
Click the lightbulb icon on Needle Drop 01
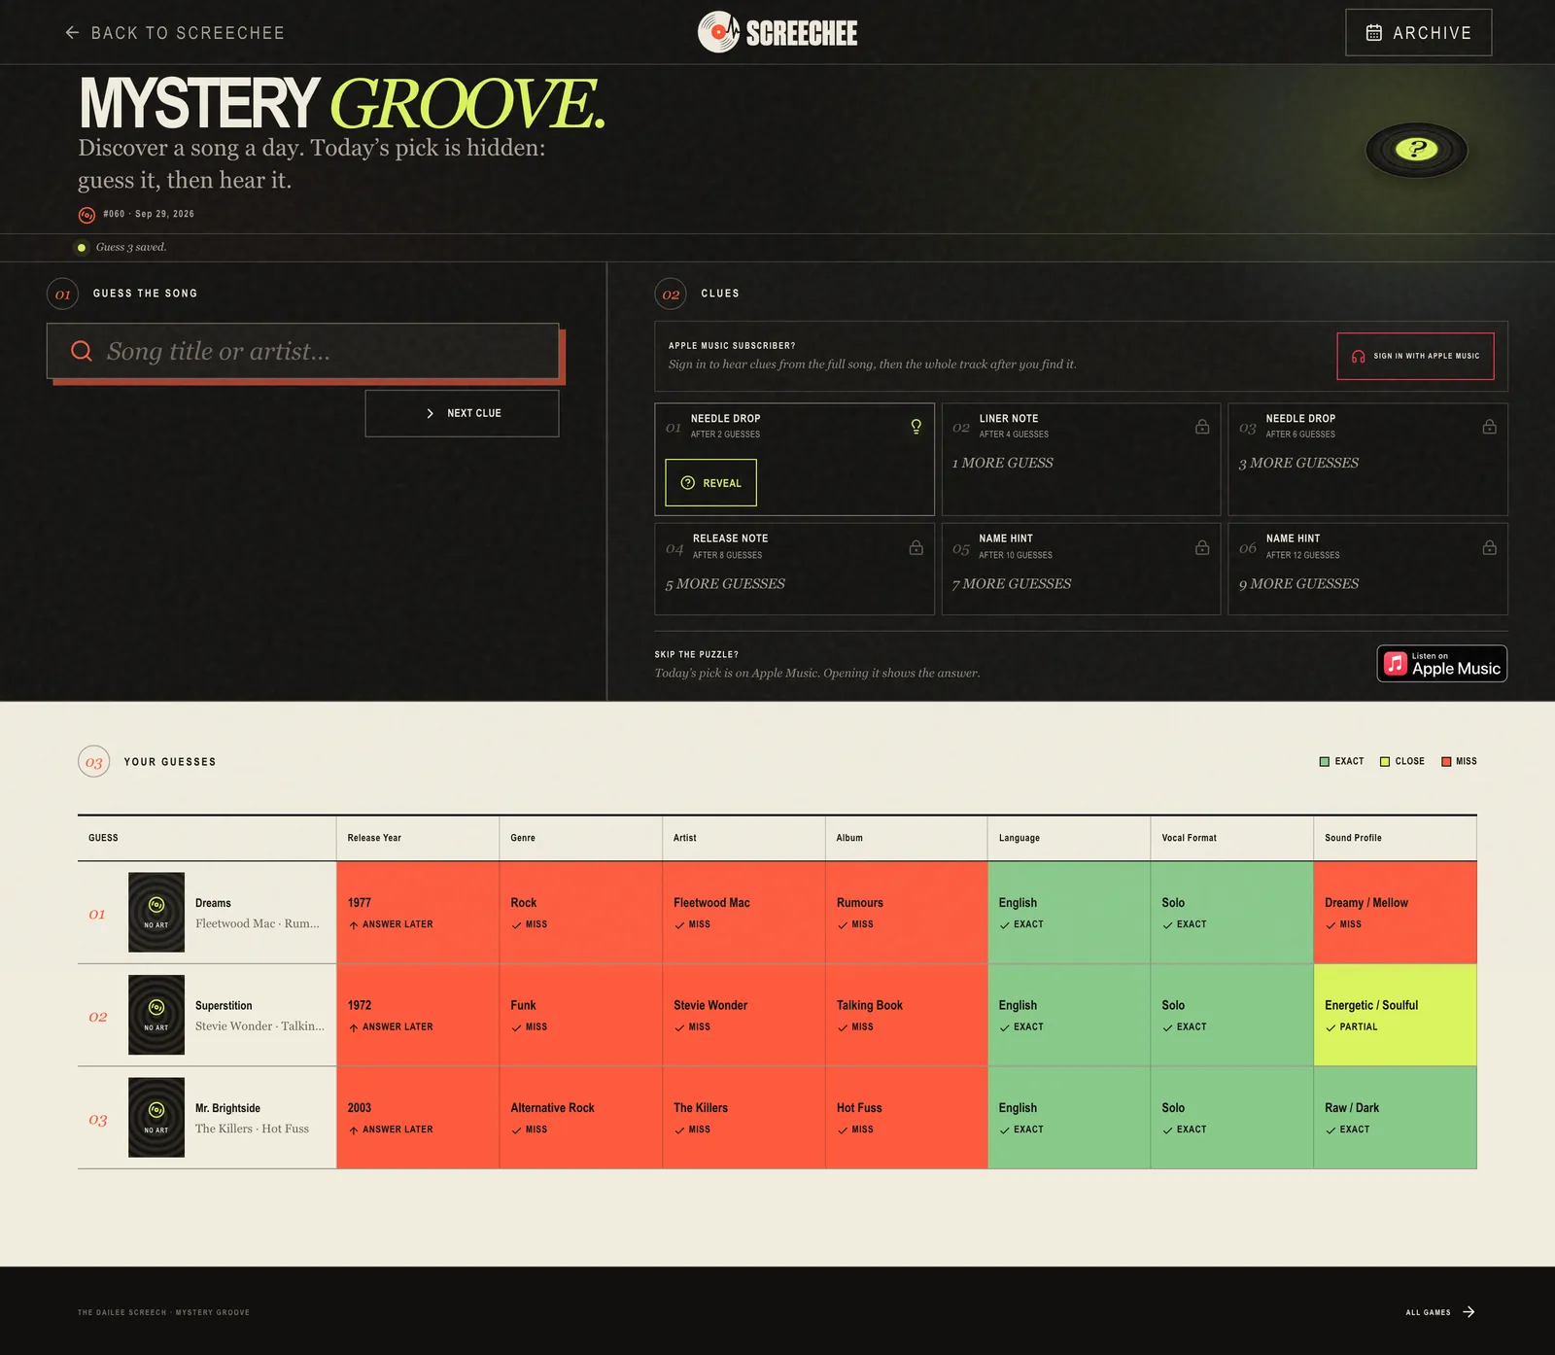pos(916,427)
